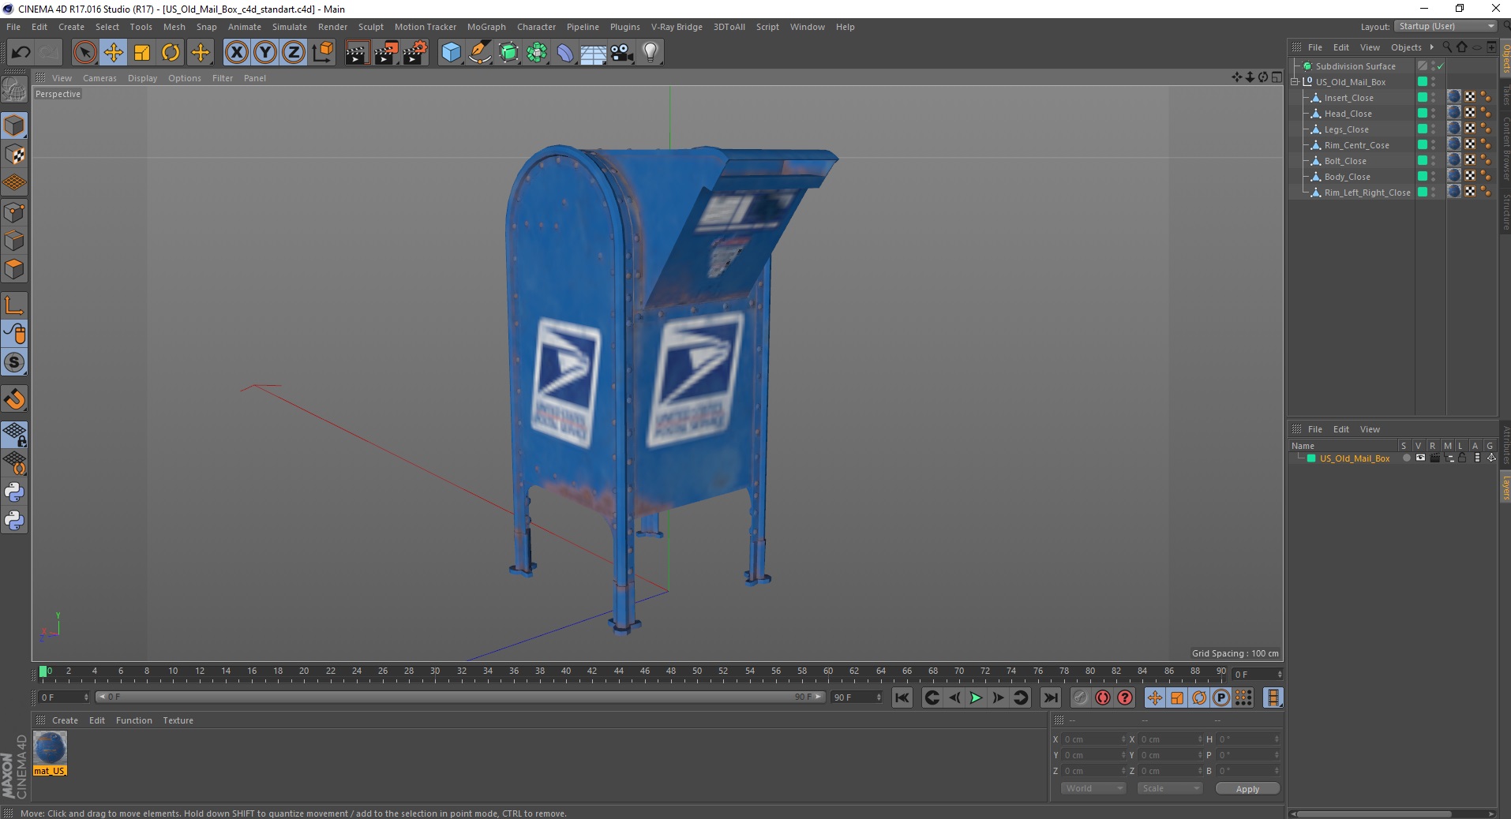
Task: Click the Bend deformer icon
Action: coord(565,53)
